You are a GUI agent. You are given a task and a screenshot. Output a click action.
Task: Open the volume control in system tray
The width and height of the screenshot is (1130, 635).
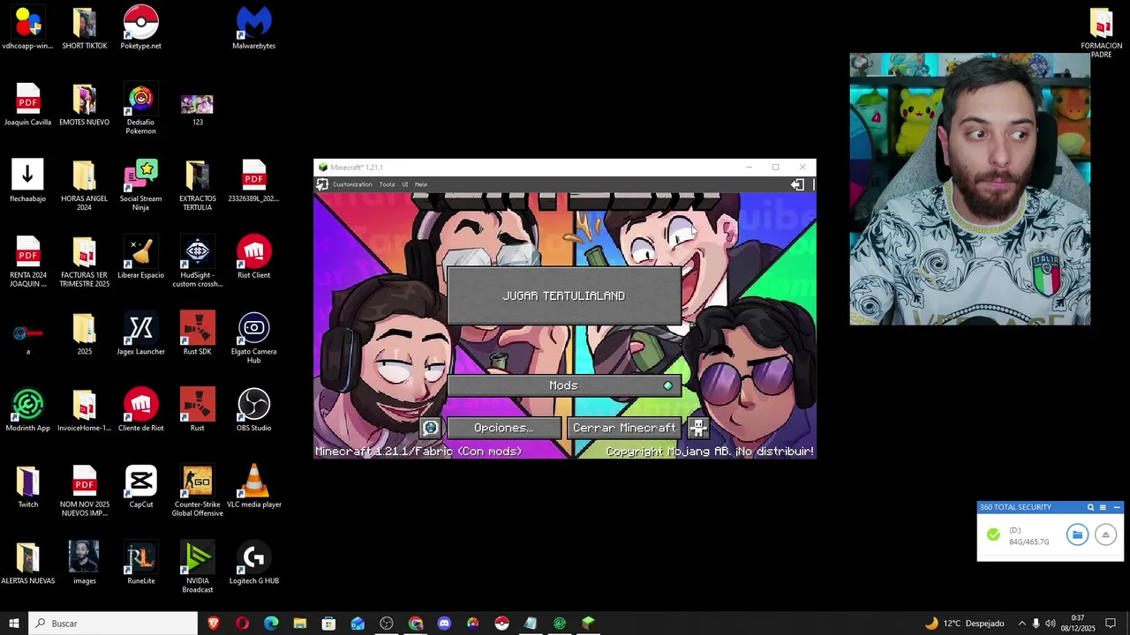coord(1051,624)
